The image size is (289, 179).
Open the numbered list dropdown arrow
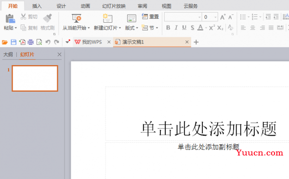tap(260, 17)
